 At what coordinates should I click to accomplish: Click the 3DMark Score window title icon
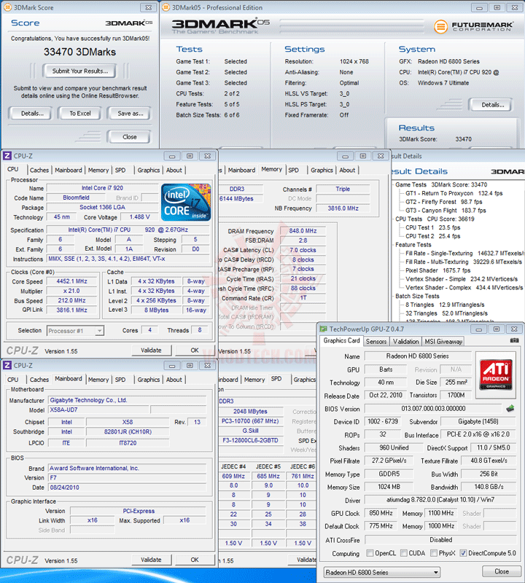point(7,7)
